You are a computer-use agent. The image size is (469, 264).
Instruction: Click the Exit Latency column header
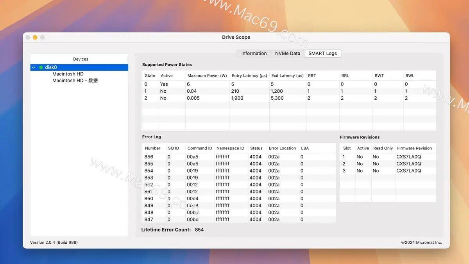(287, 76)
